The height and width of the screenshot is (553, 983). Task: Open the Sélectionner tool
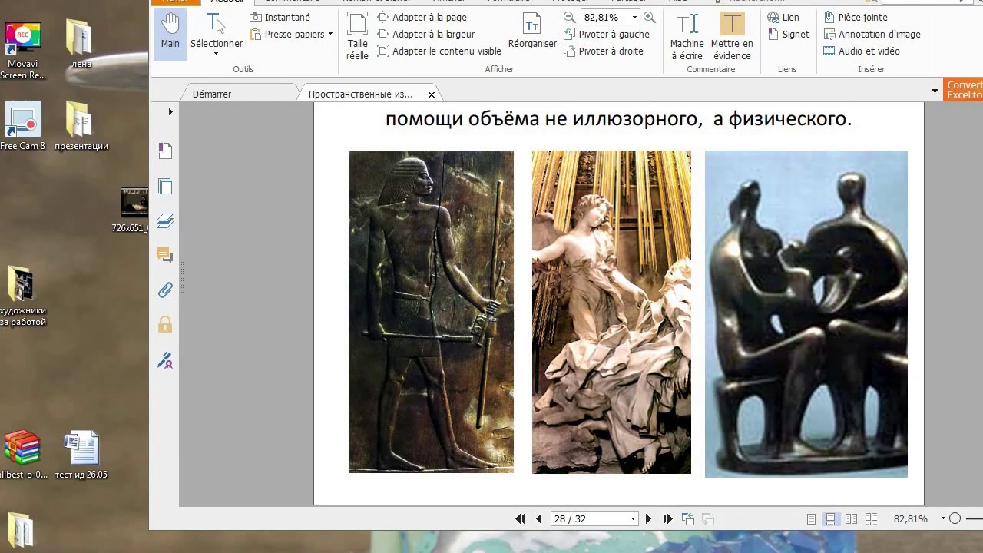click(x=217, y=34)
